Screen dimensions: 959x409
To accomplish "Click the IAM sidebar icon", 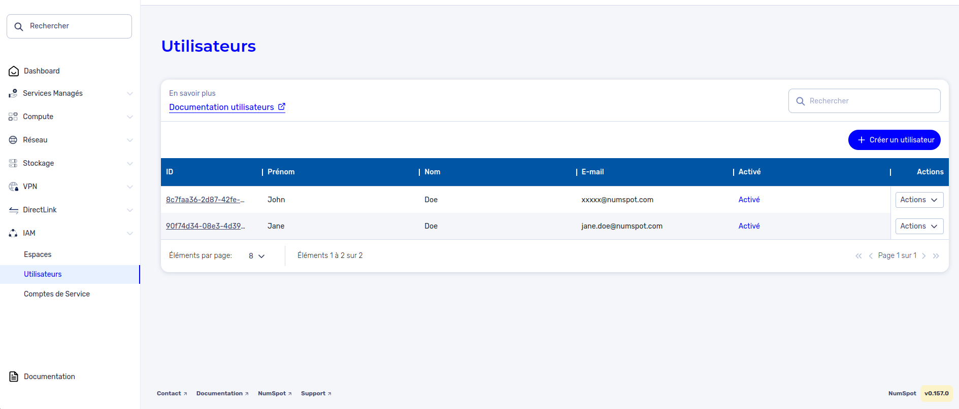I will [x=13, y=233].
